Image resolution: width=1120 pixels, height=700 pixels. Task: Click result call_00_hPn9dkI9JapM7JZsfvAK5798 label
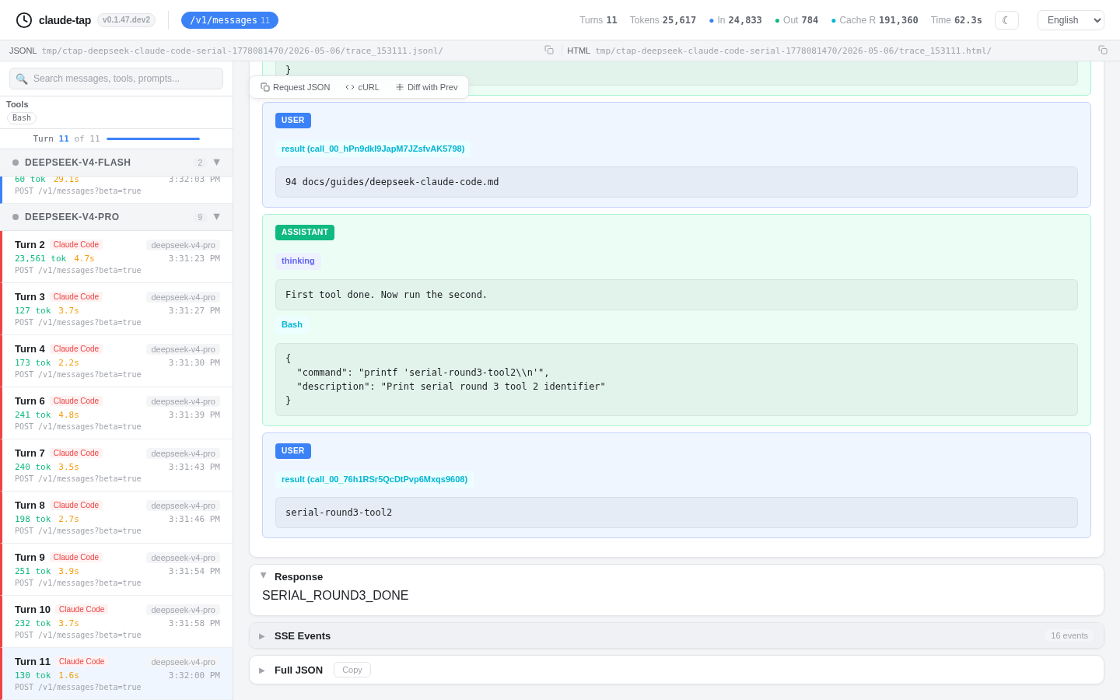373,149
